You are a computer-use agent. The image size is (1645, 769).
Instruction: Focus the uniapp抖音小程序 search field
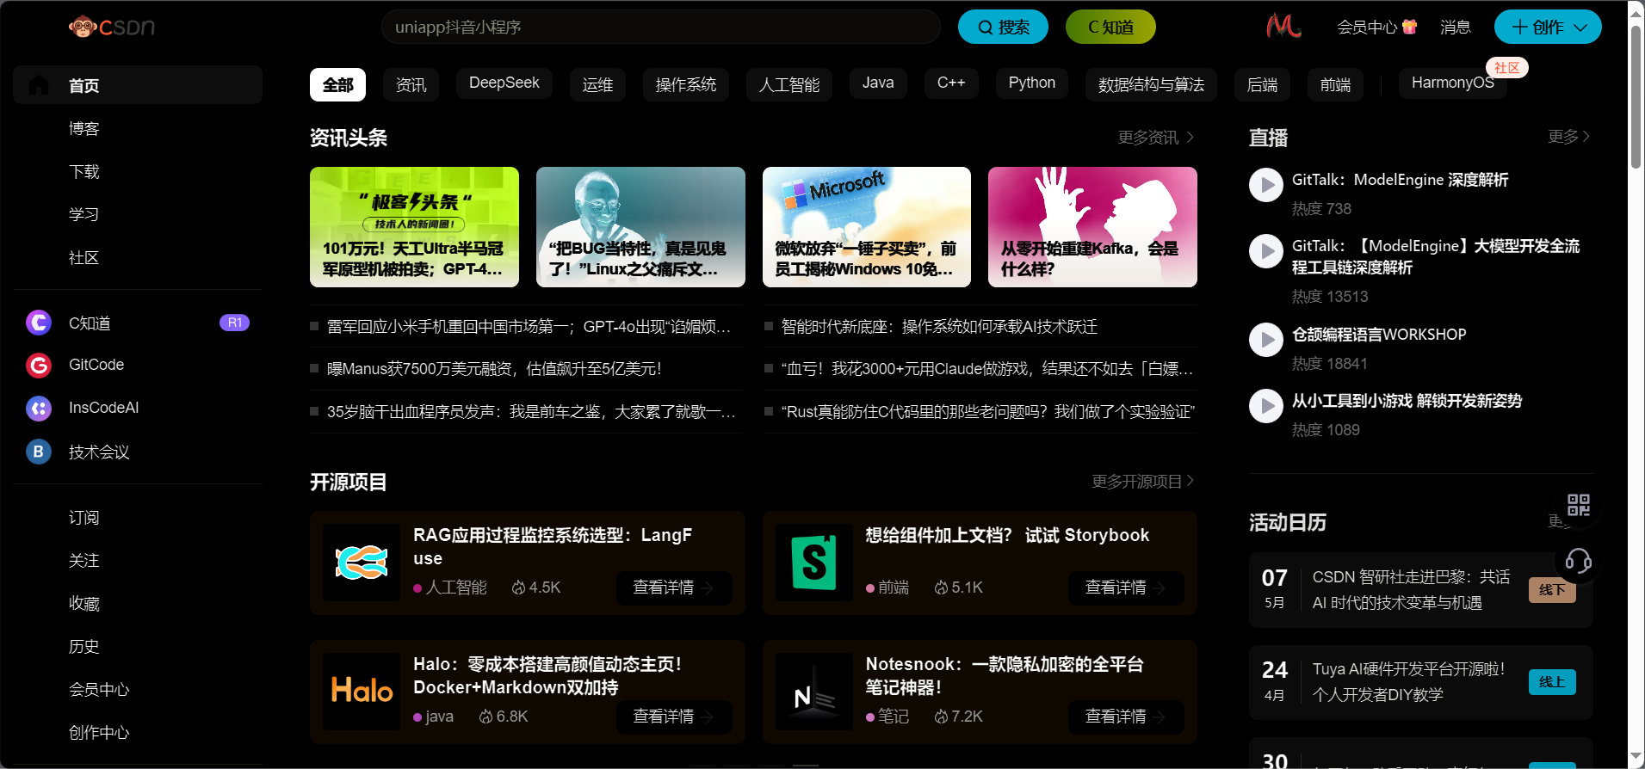pos(661,27)
